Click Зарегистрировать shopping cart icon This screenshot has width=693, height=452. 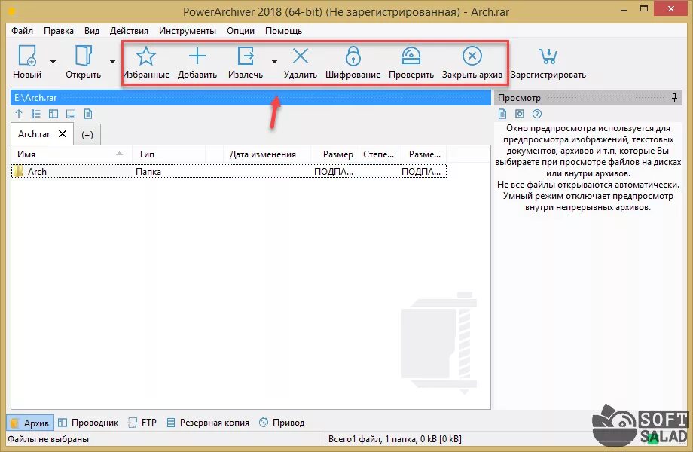[x=548, y=56]
